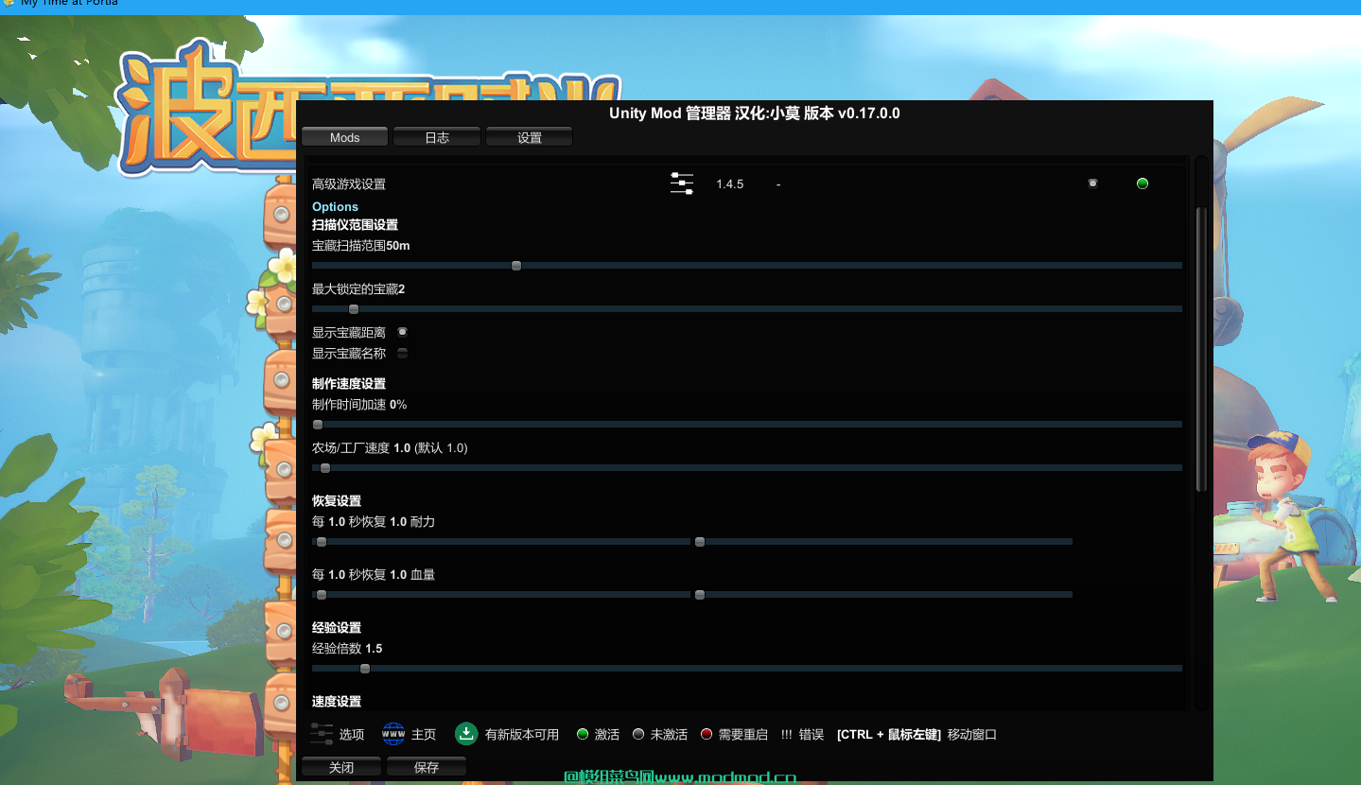The width and height of the screenshot is (1361, 785).
Task: Expand the Options section
Action: pos(335,206)
